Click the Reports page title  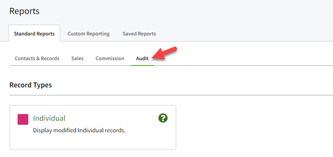coord(24,11)
